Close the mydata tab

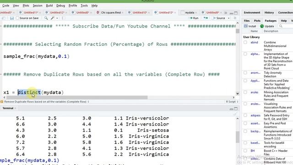coord(196,13)
